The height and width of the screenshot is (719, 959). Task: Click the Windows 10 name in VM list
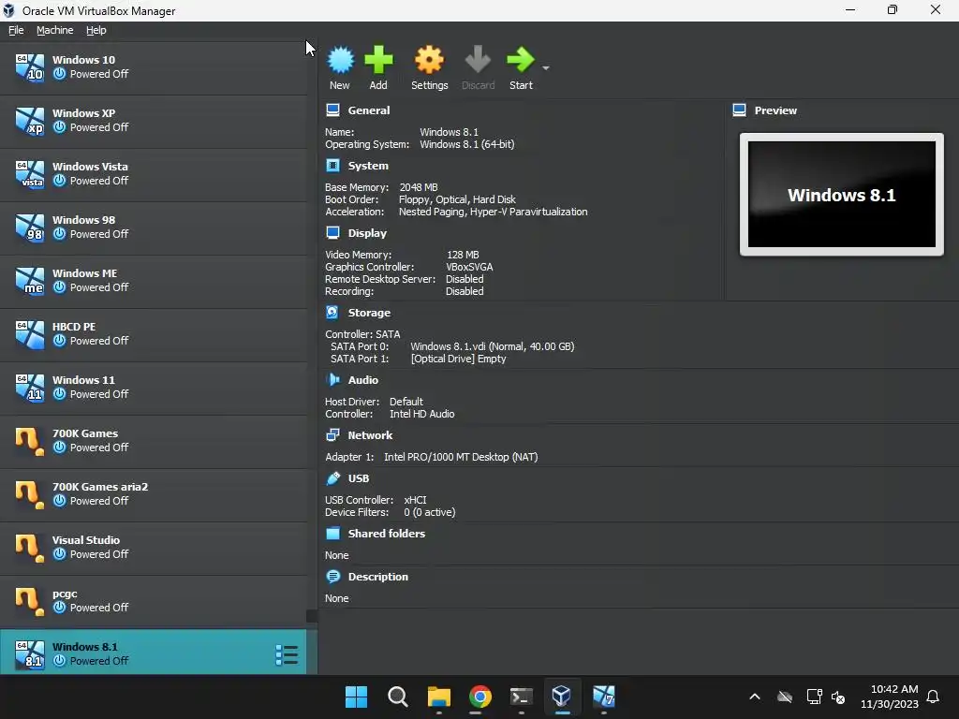83,60
